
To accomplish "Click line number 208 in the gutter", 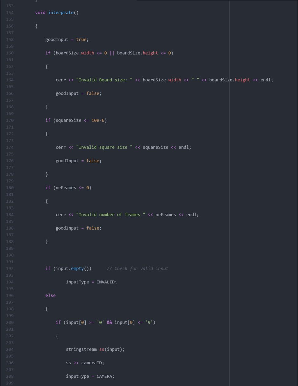I will 10,376.
